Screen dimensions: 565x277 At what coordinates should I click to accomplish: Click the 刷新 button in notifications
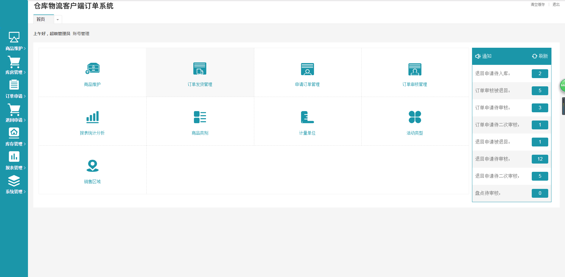pos(540,56)
